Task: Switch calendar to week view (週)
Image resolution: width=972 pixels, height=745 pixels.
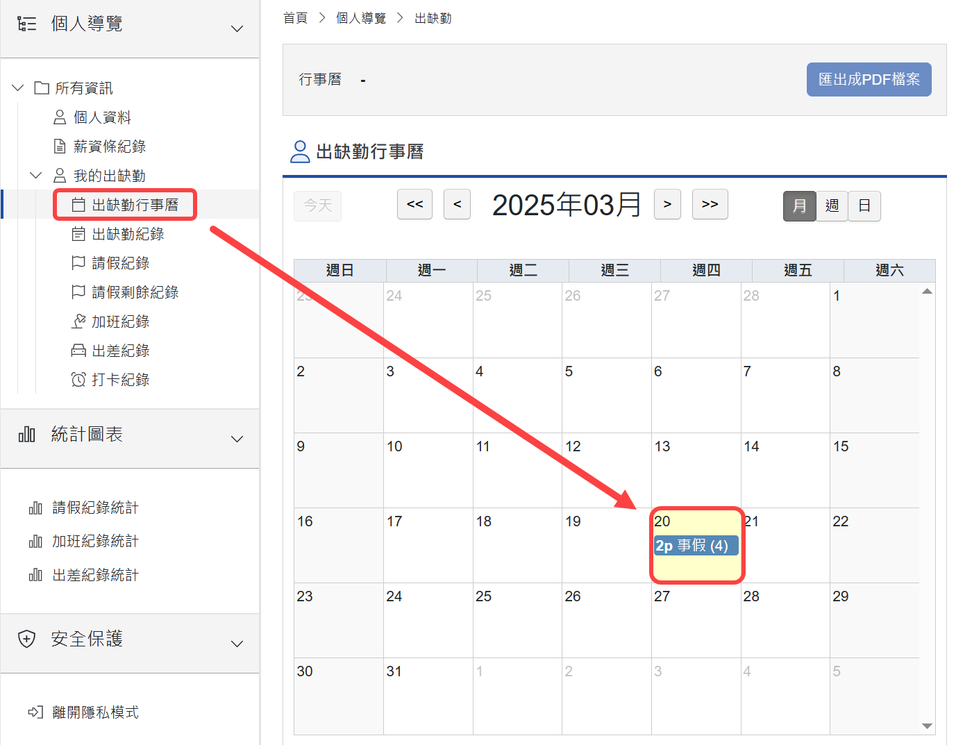Action: (832, 206)
